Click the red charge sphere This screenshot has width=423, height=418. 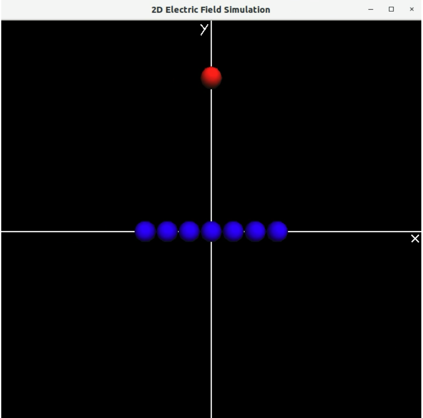[x=211, y=77]
